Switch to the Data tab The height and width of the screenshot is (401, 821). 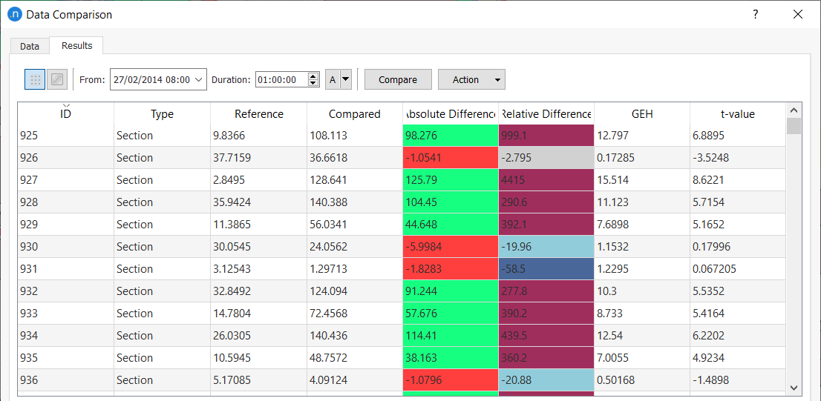tap(30, 46)
